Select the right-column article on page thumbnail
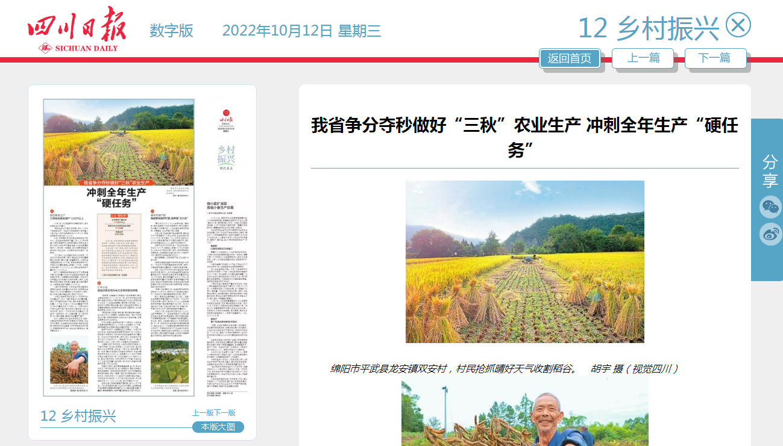This screenshot has width=783, height=446. click(227, 289)
